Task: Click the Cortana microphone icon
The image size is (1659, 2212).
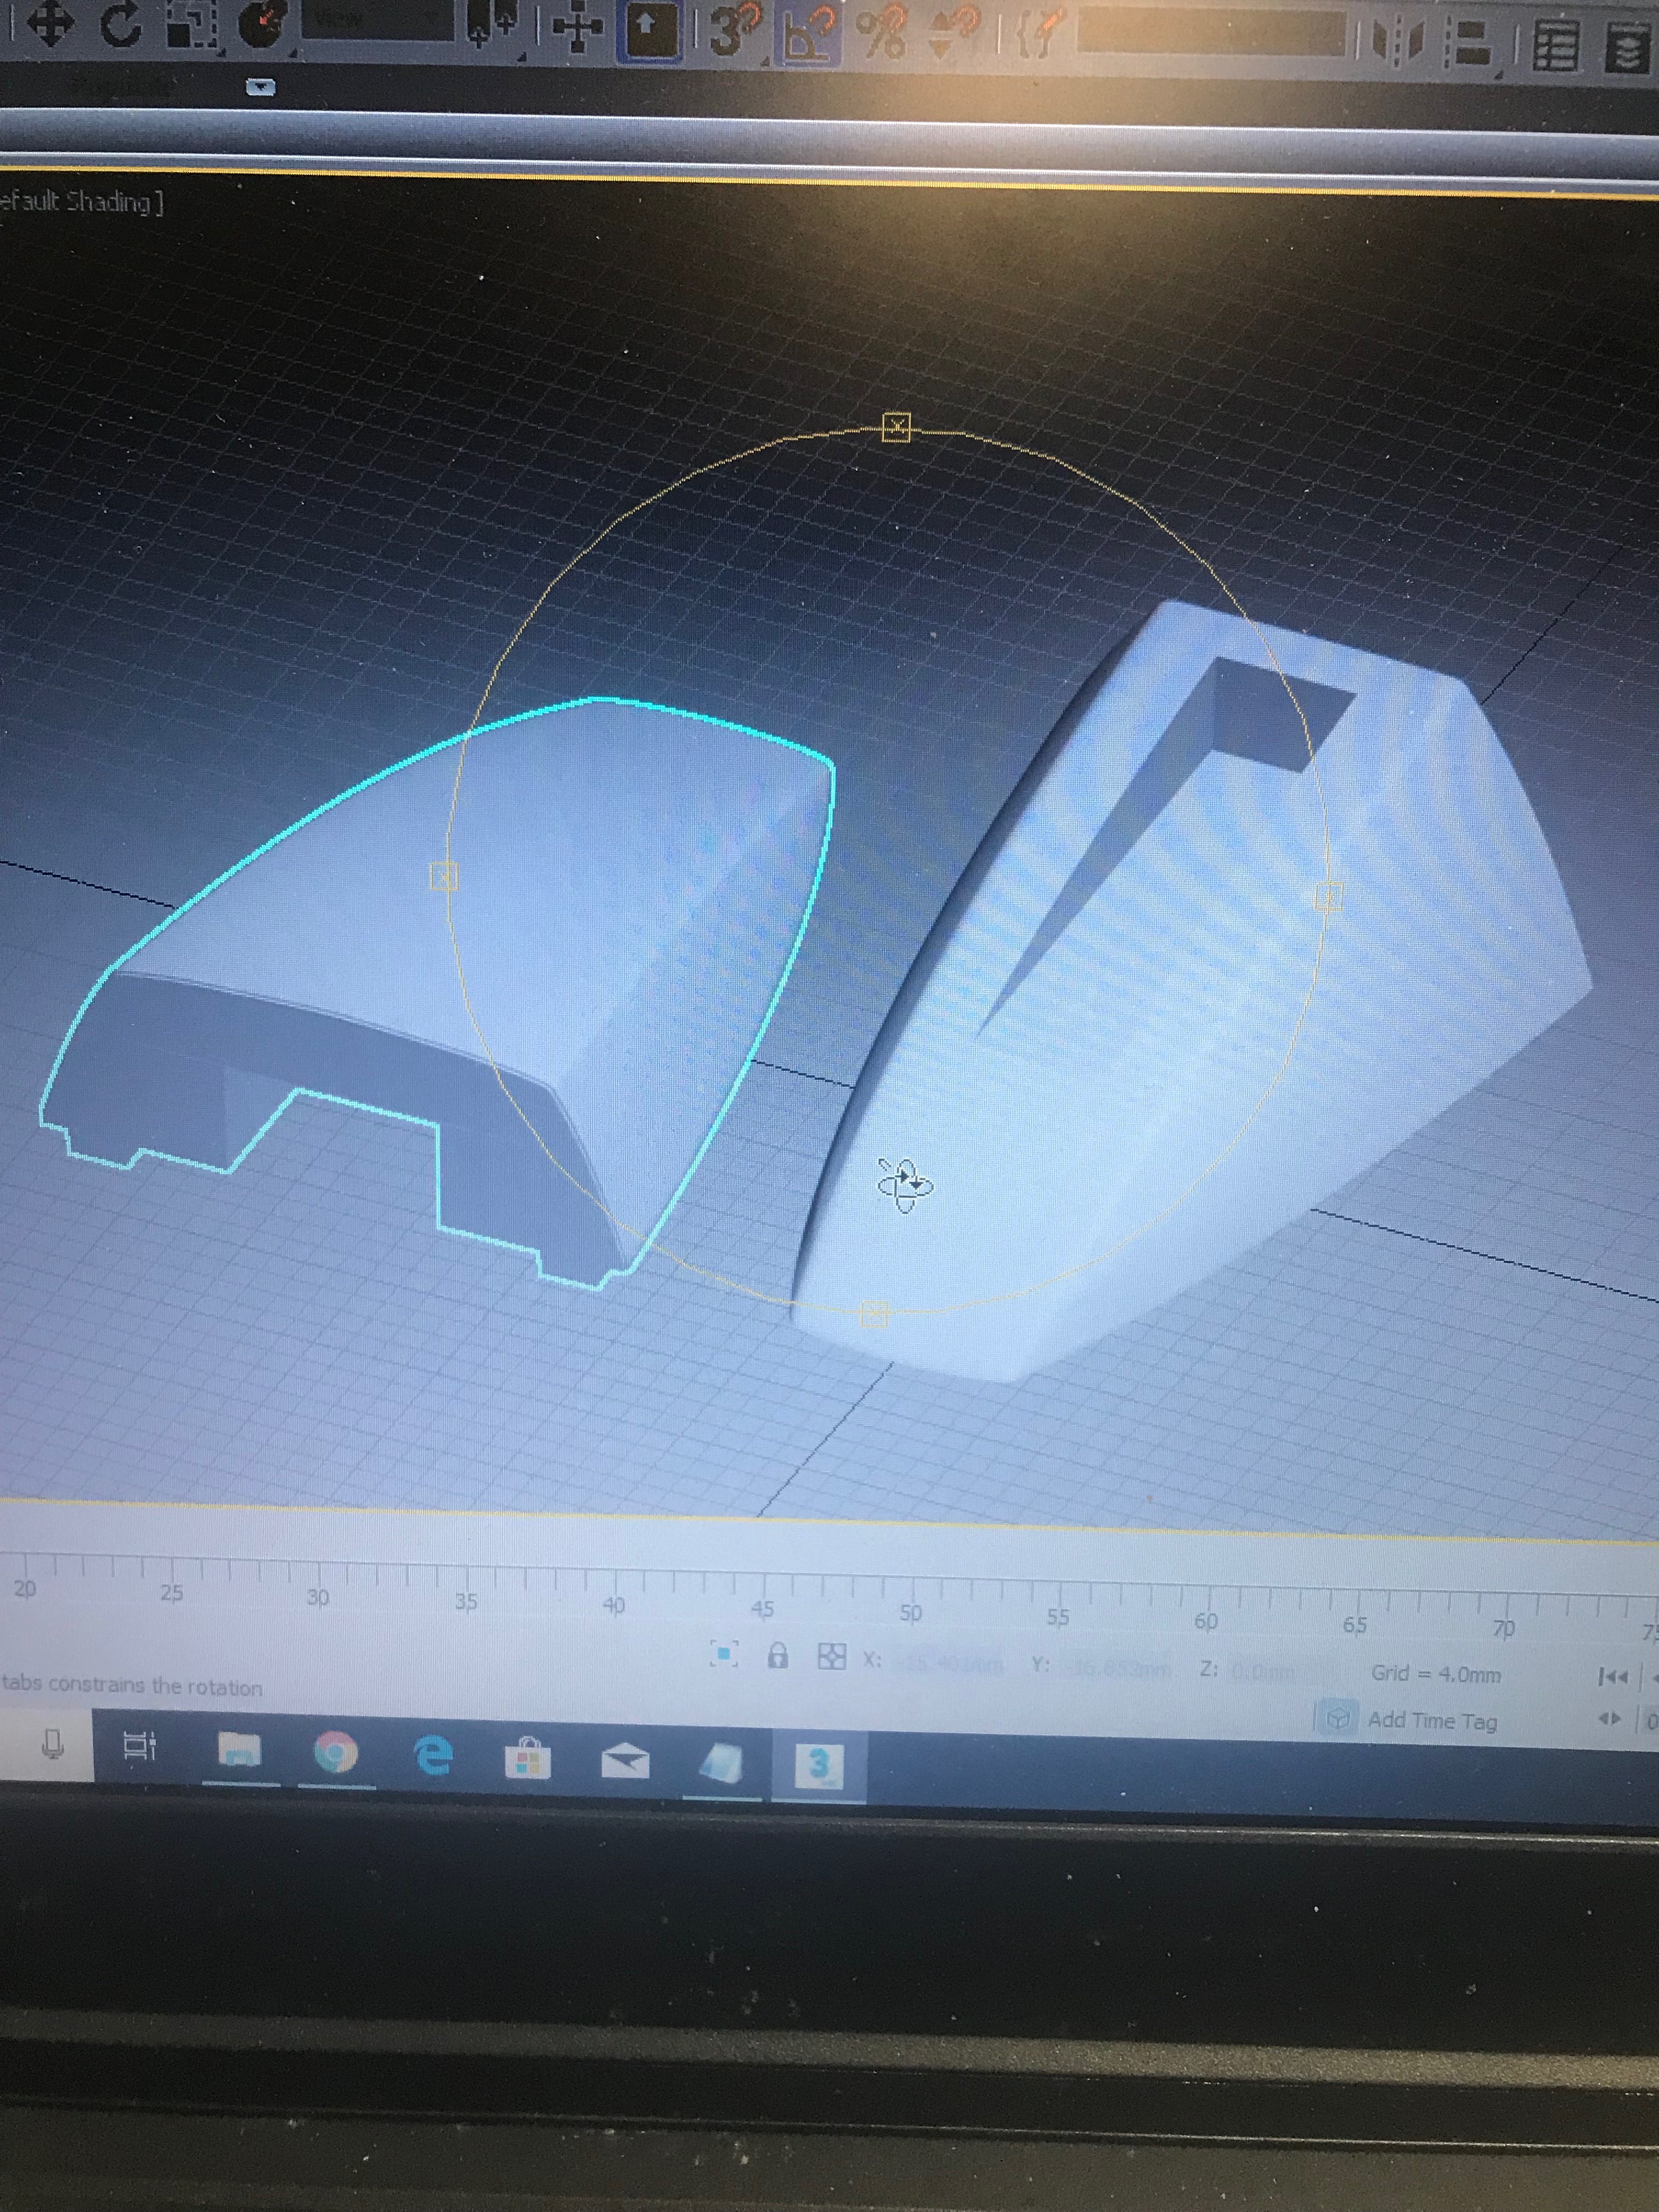Action: [x=52, y=1745]
